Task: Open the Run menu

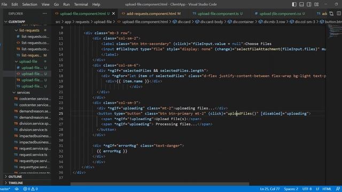Action: (x=66, y=4)
